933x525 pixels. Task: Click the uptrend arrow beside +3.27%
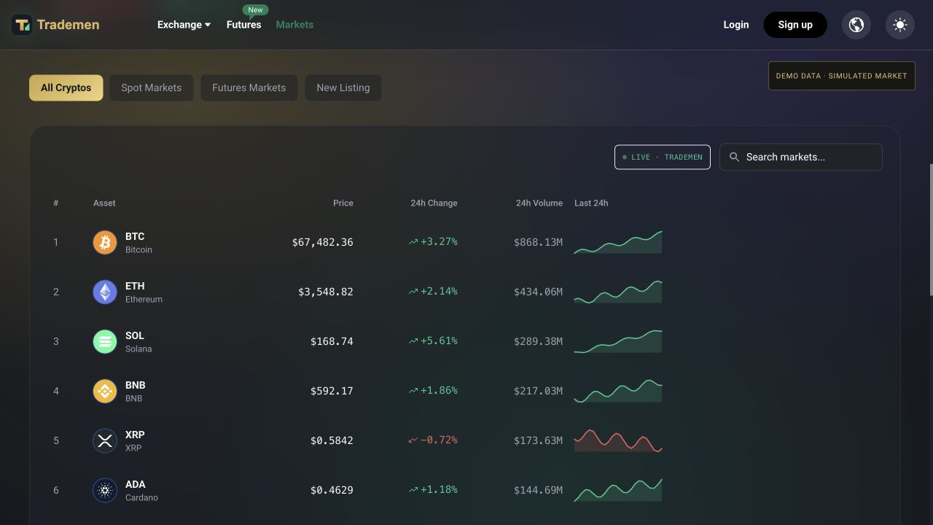[x=413, y=242]
